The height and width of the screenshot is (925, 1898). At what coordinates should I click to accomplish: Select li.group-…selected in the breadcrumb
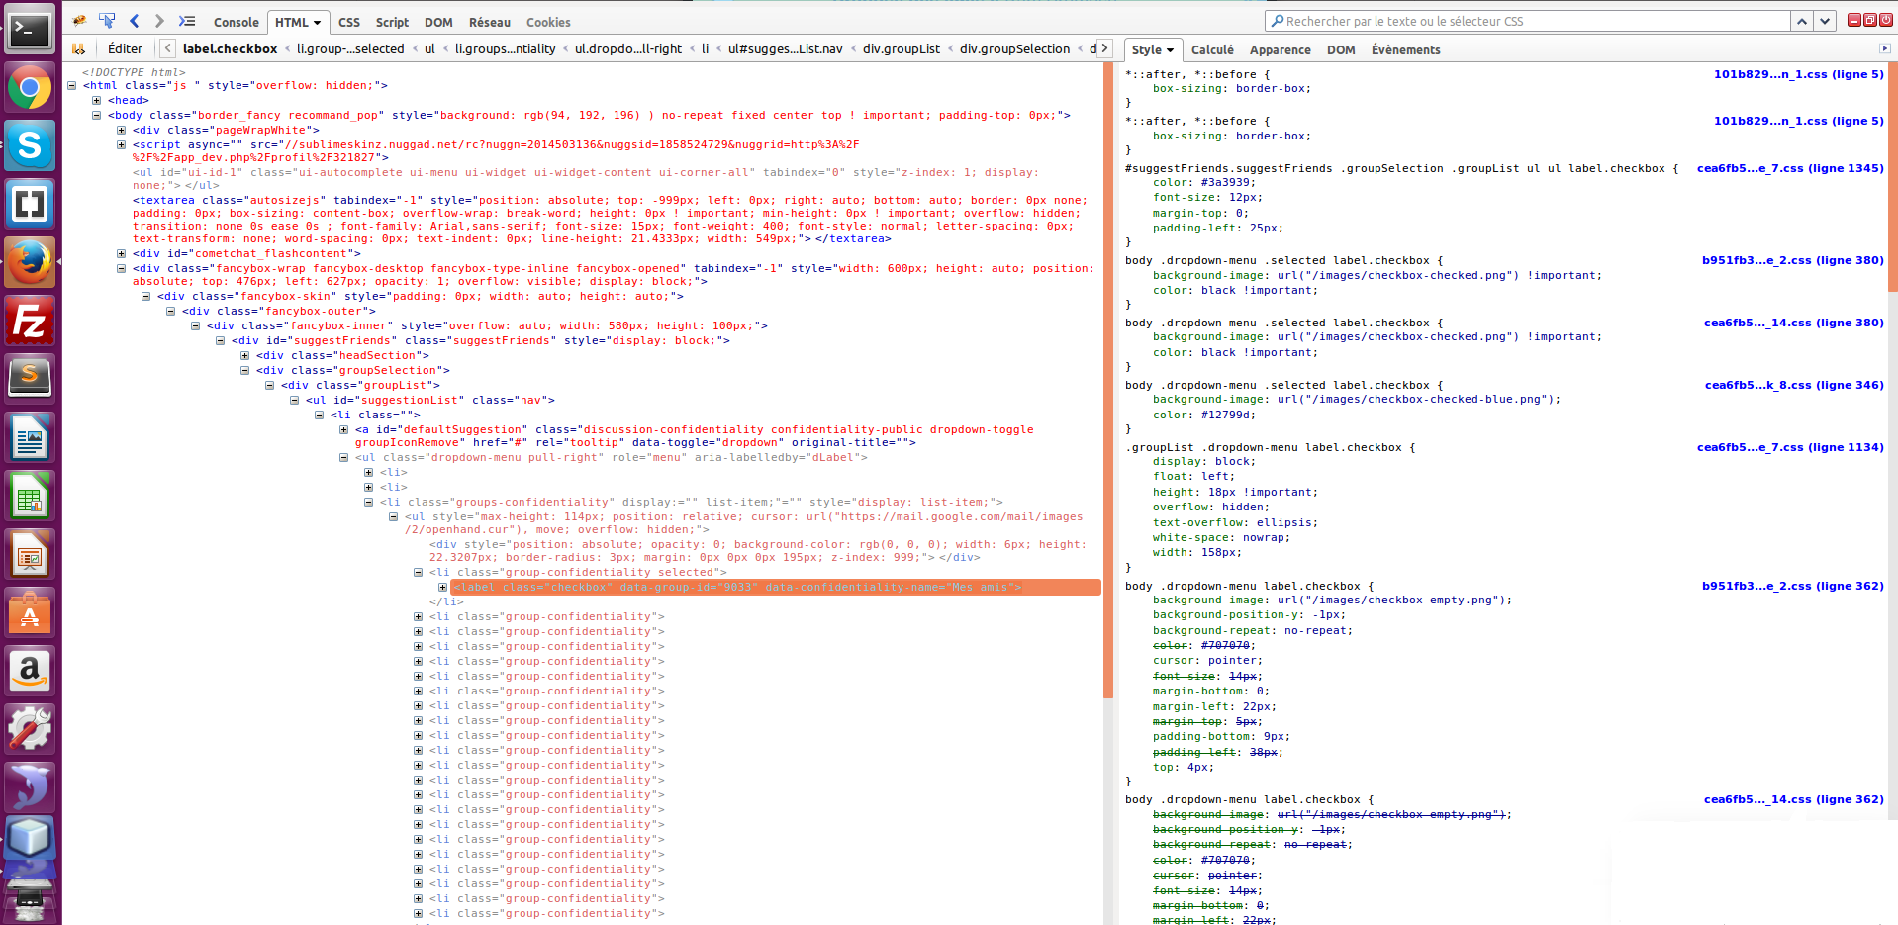[x=350, y=48]
